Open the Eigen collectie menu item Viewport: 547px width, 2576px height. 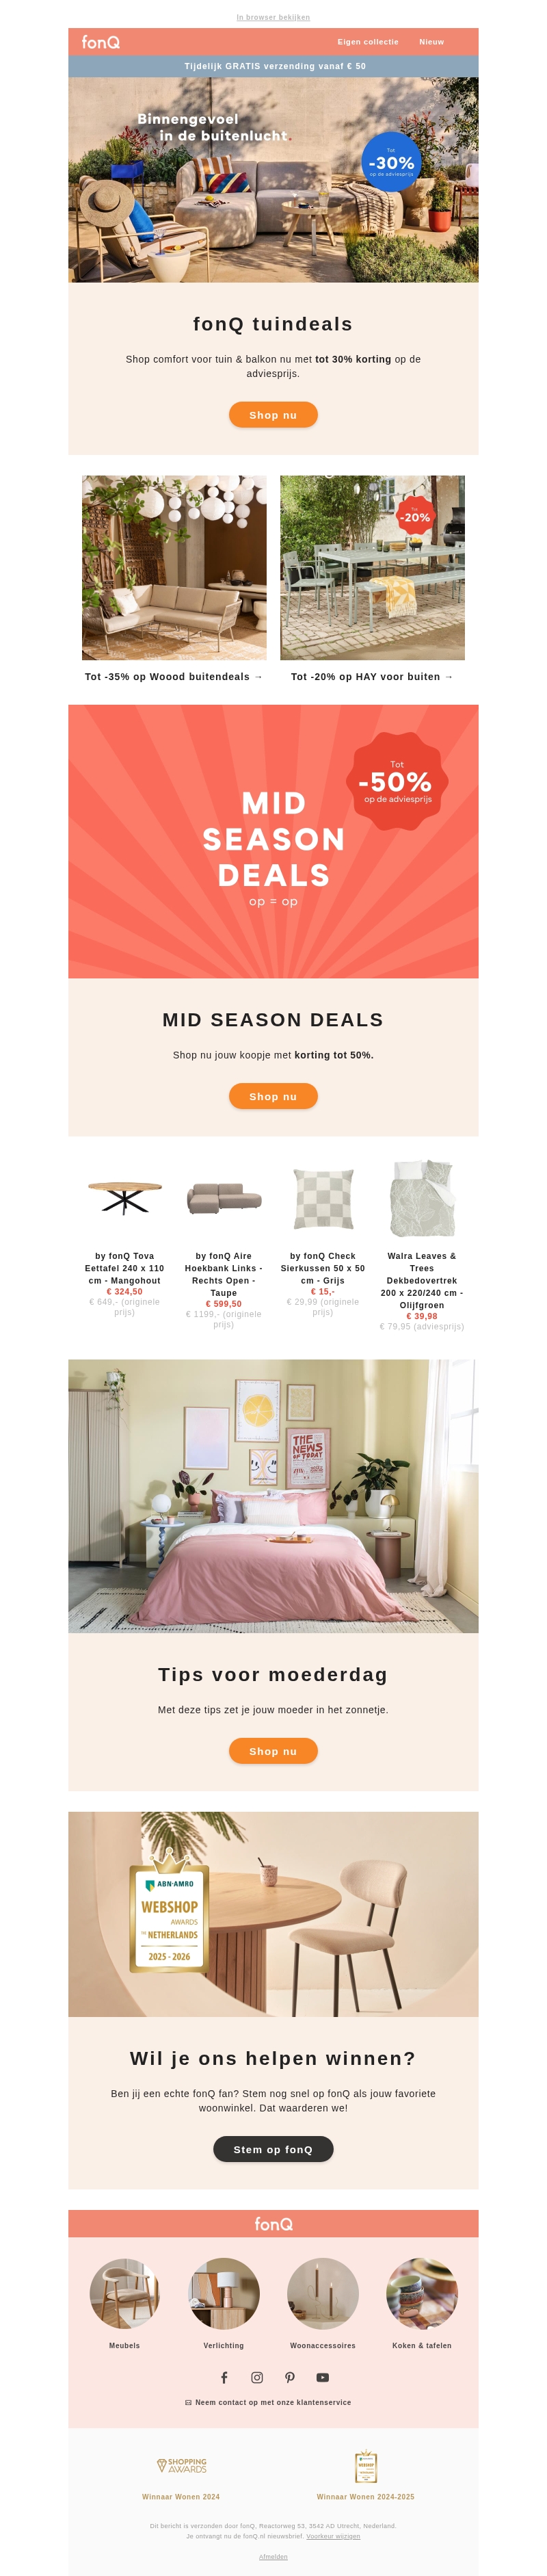point(368,42)
